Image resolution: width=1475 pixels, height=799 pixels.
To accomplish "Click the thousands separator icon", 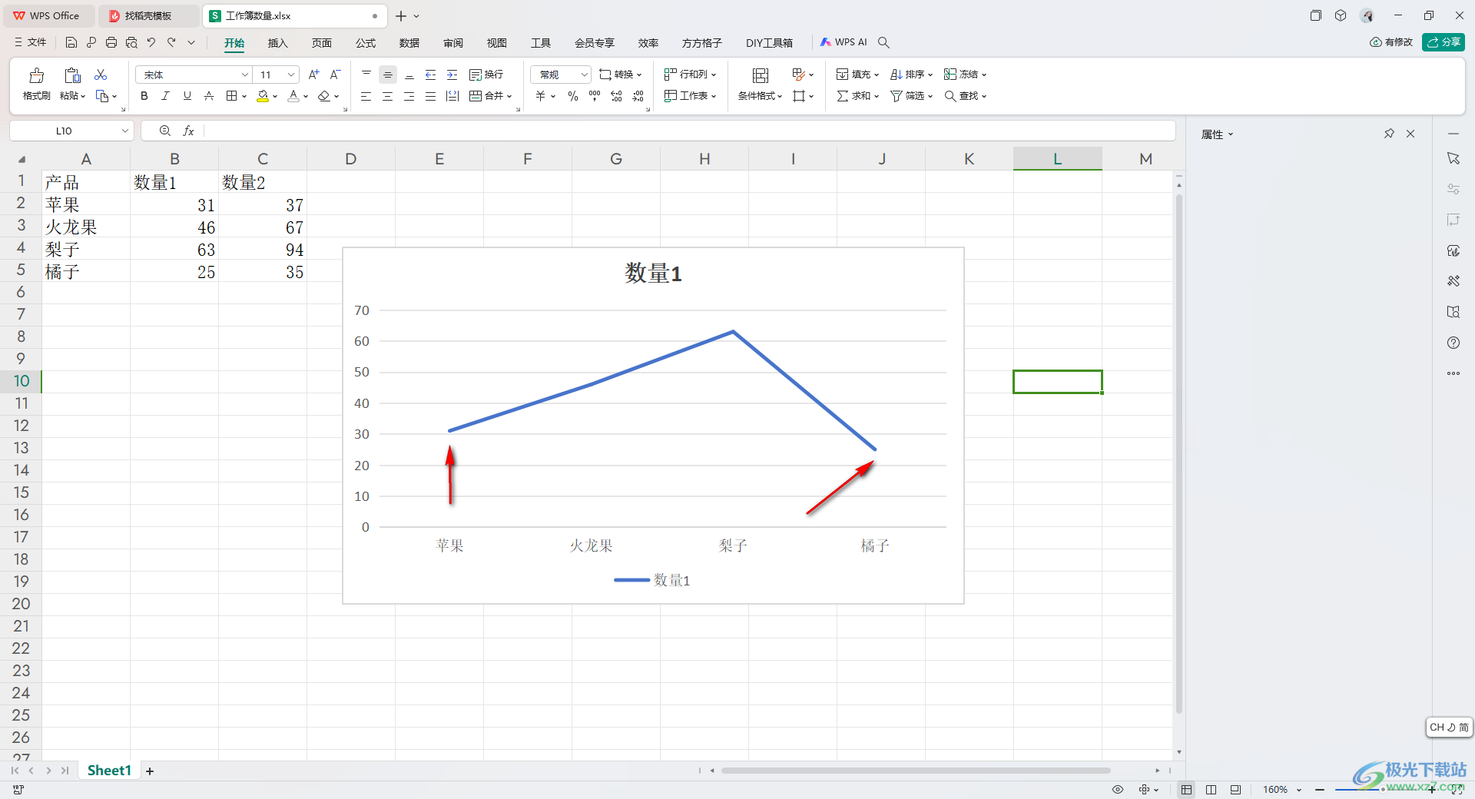I will point(595,96).
